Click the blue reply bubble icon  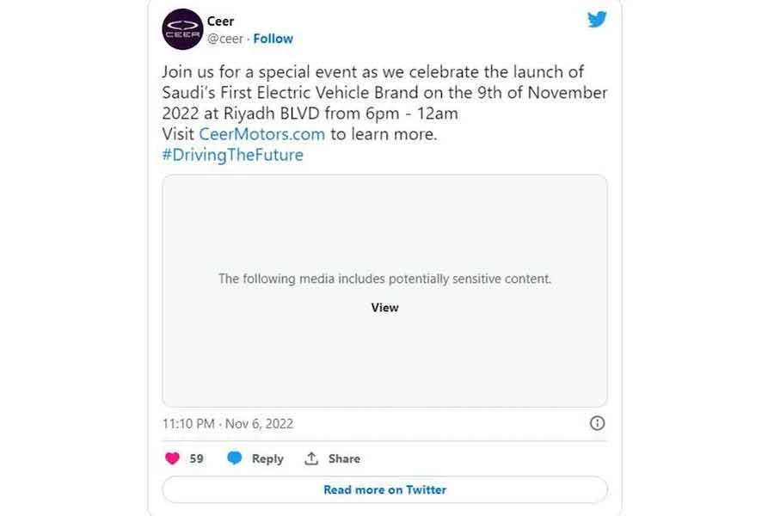(234, 458)
